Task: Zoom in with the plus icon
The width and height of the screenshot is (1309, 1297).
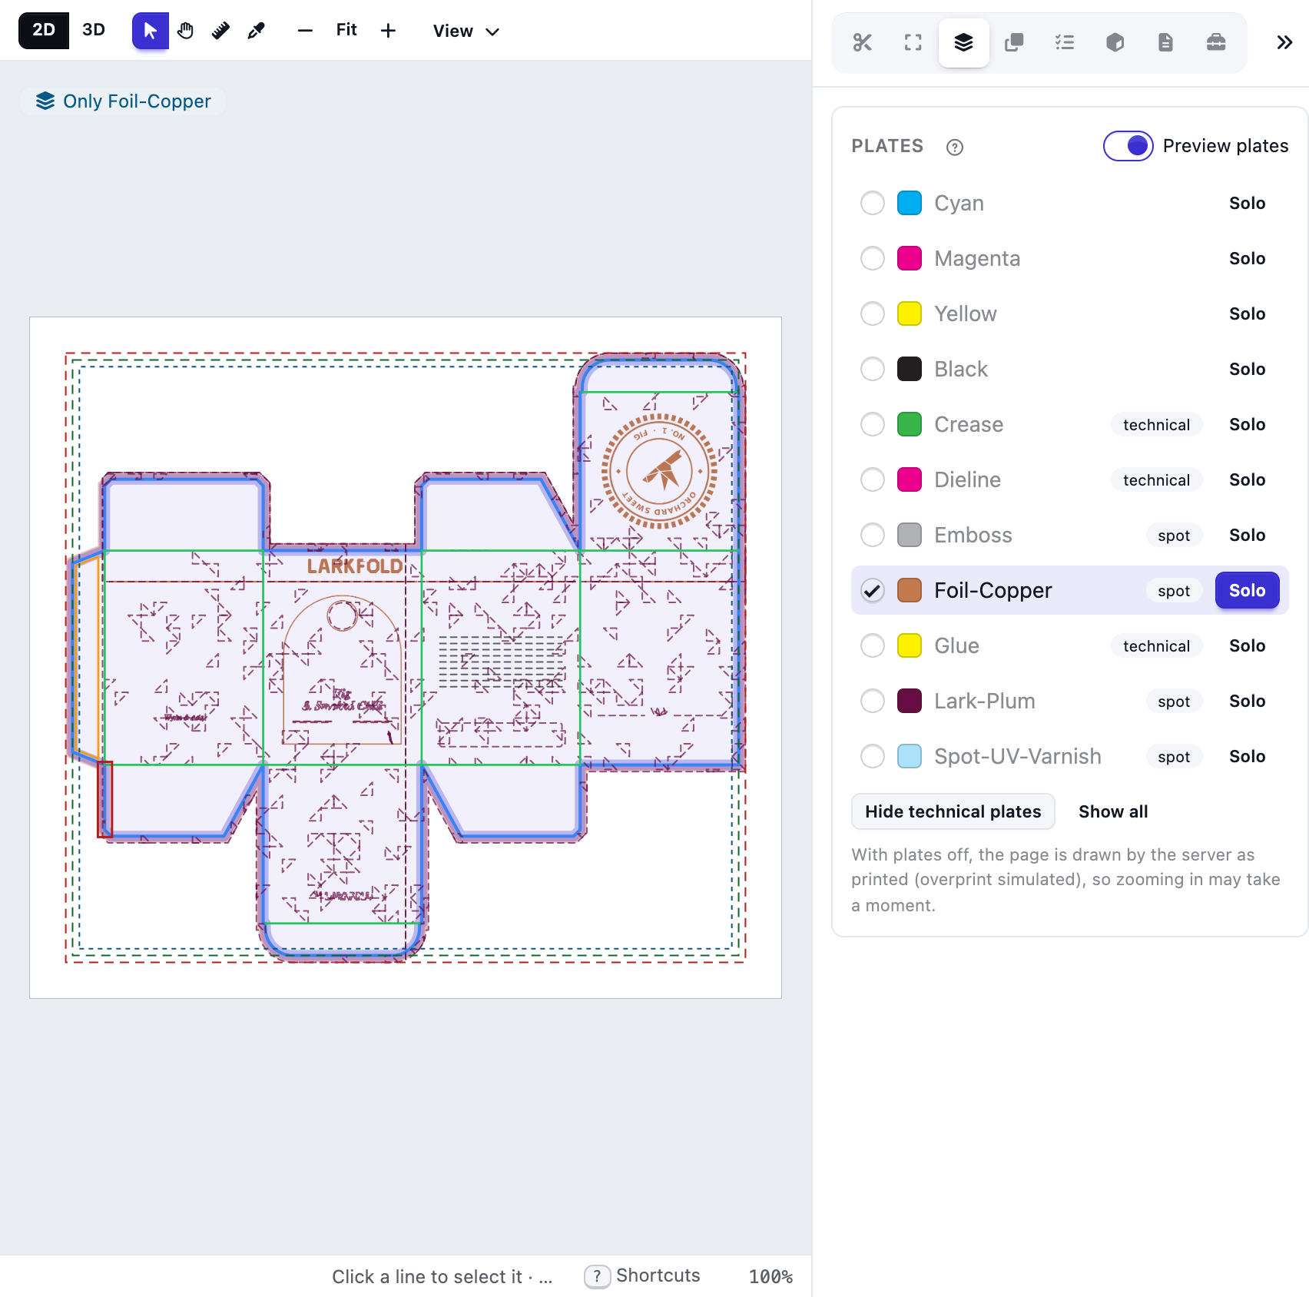Action: click(x=389, y=31)
